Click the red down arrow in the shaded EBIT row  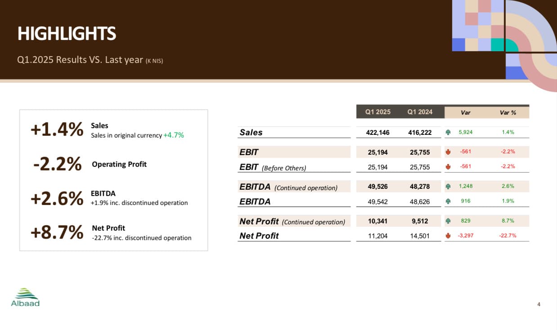pyautogui.click(x=448, y=152)
